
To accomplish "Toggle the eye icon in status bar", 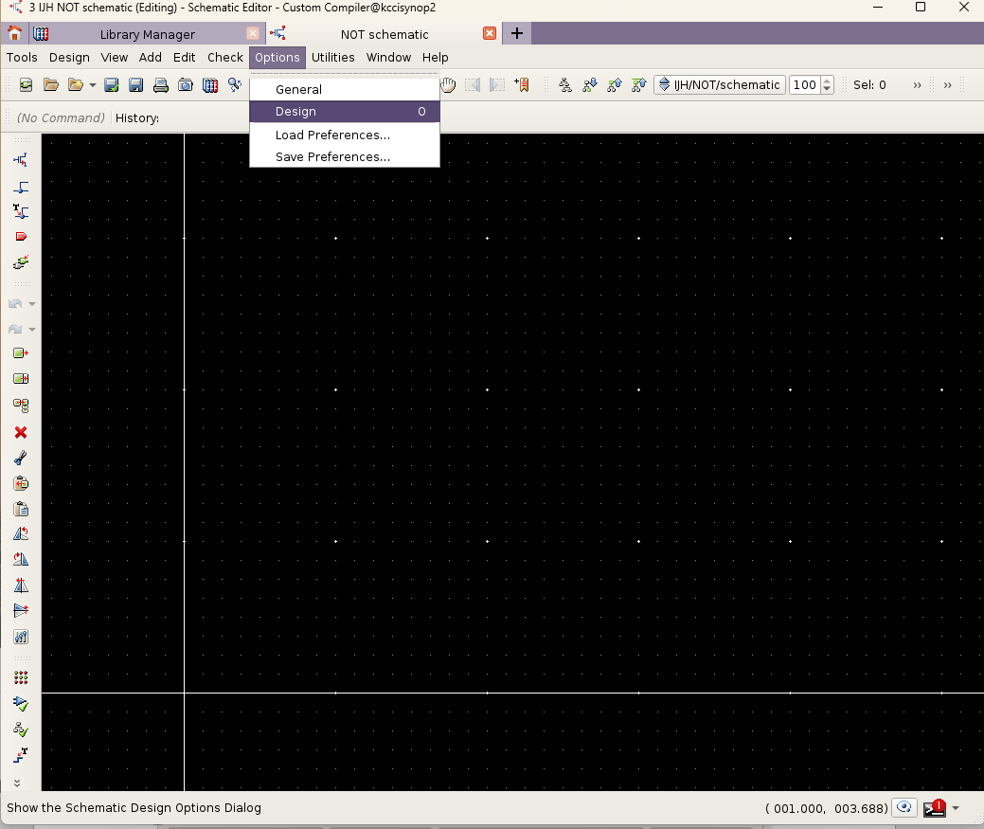I will coord(904,807).
